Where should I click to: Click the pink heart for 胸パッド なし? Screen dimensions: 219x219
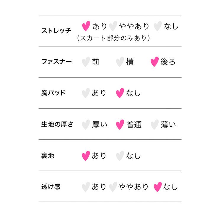(120, 93)
